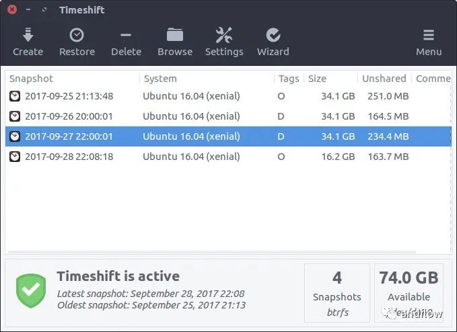Image resolution: width=457 pixels, height=332 pixels.
Task: Select the highlighted 2017-09-27 22:00:01 snapshot
Action: [69, 136]
